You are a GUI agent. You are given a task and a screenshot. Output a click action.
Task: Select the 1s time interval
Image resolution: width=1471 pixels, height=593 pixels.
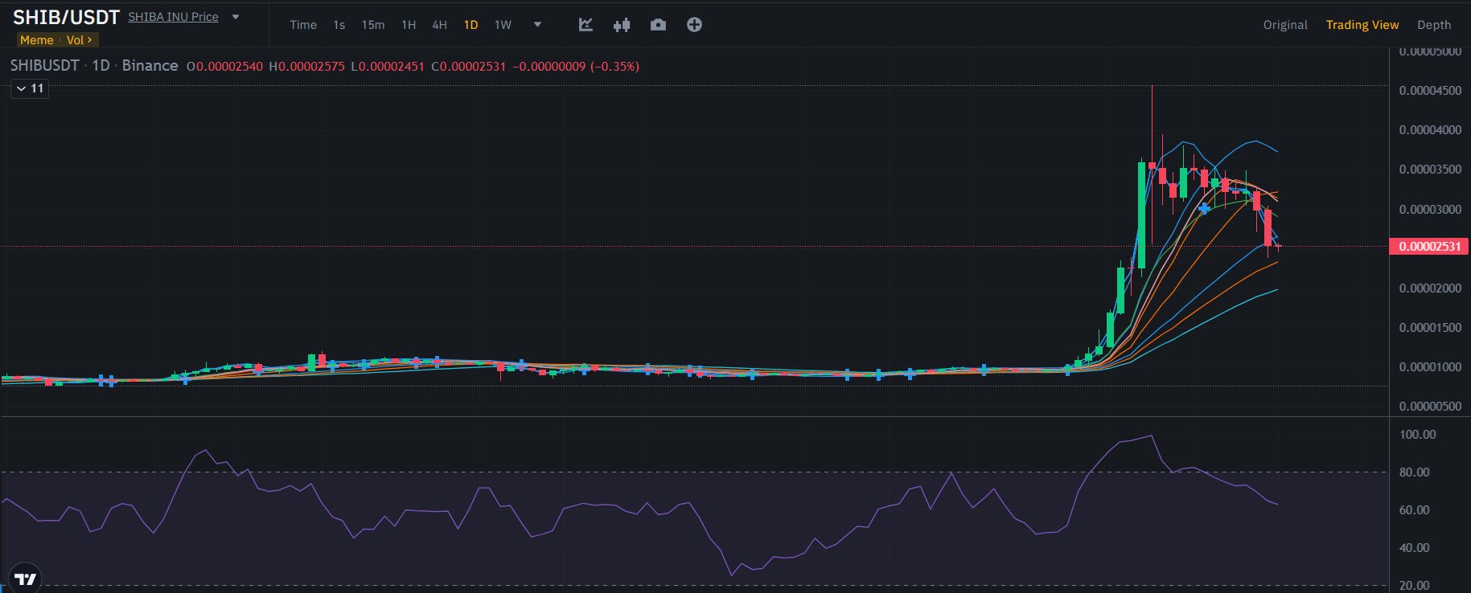click(x=339, y=25)
